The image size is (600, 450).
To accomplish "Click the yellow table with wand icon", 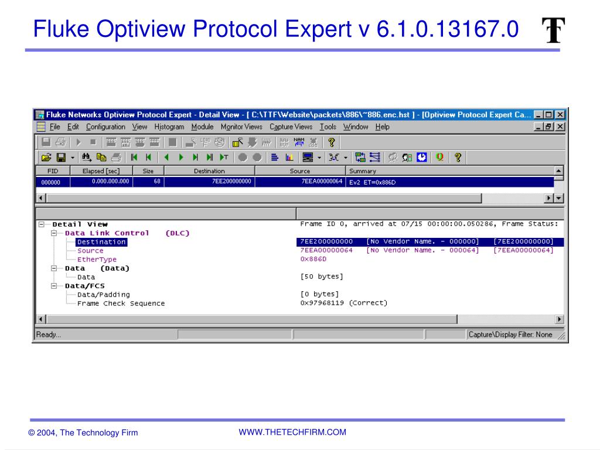I will click(238, 143).
